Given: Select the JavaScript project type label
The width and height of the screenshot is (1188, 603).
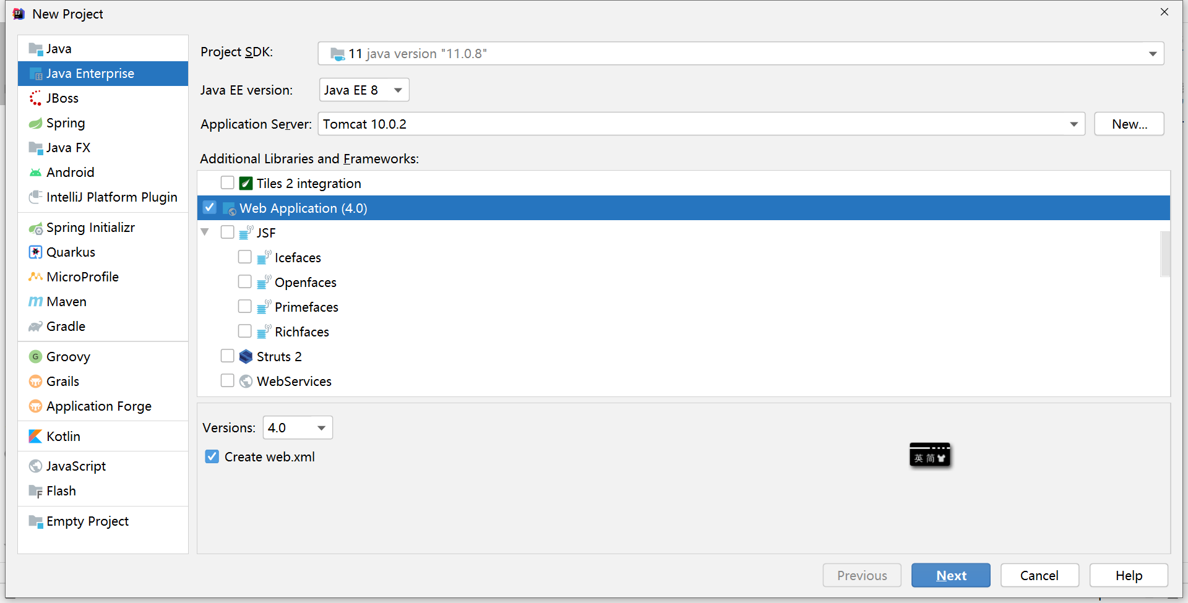Looking at the screenshot, I should pyautogui.click(x=76, y=466).
